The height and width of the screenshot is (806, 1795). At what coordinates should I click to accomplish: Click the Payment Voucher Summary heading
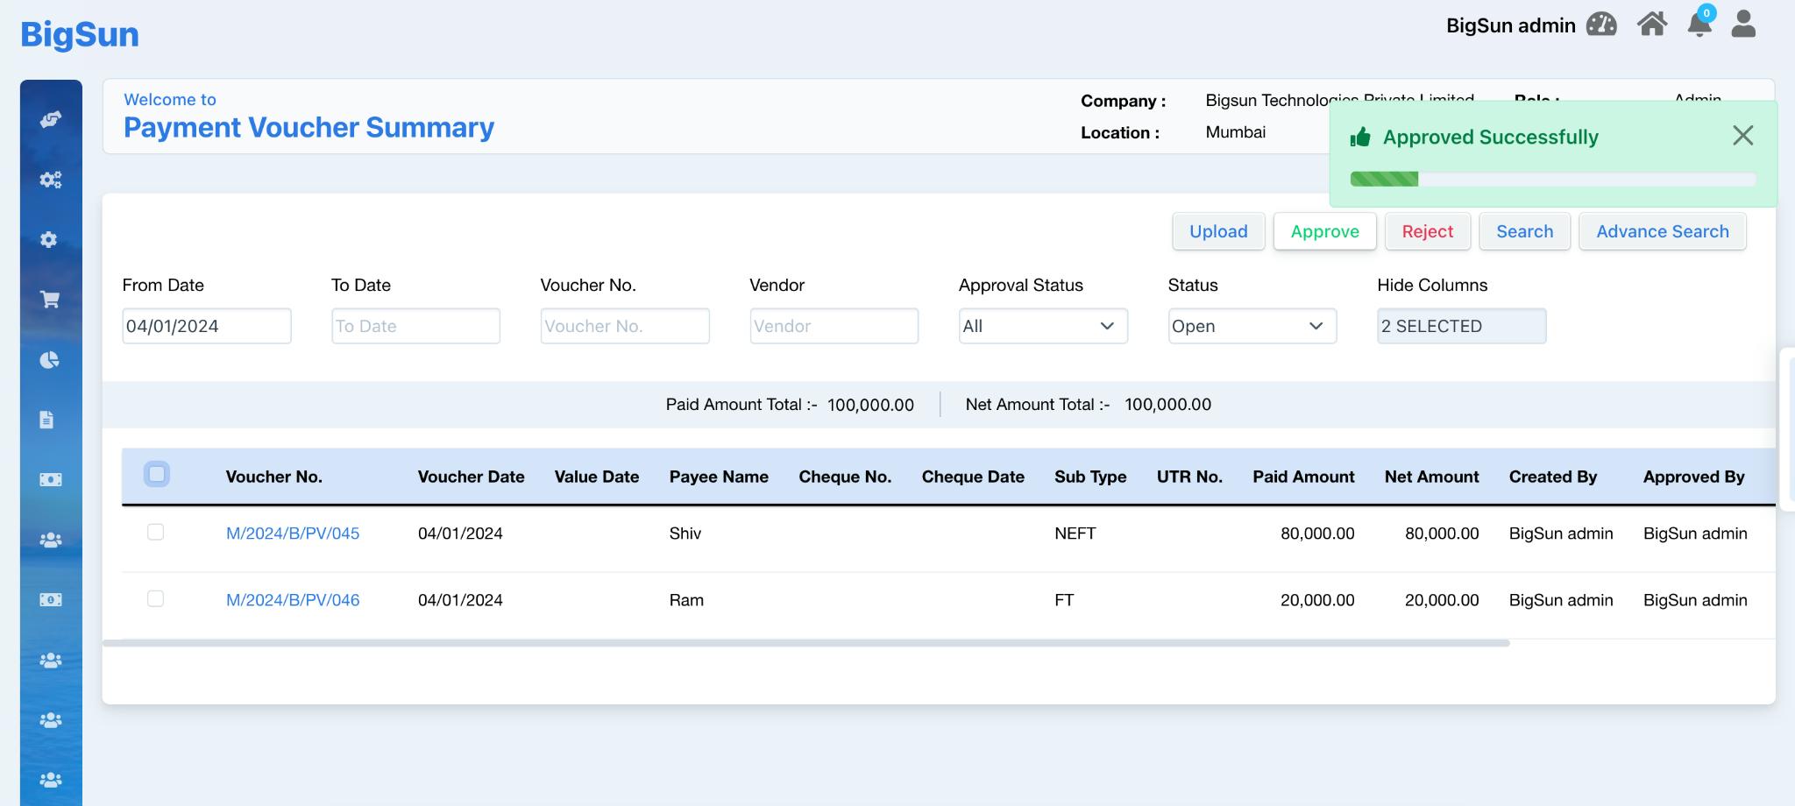tap(309, 128)
